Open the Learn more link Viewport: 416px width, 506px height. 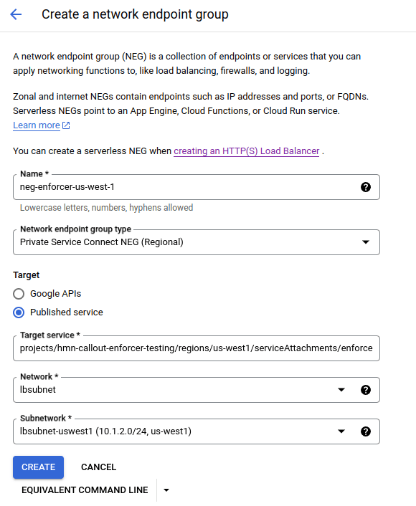(37, 125)
